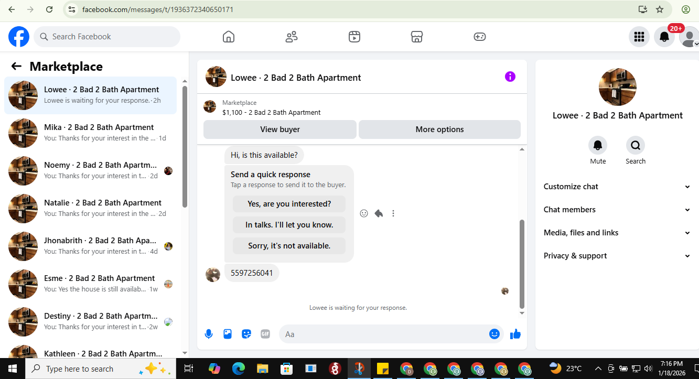The image size is (699, 379).
Task: Mute this chat with bell icon
Action: point(598,145)
